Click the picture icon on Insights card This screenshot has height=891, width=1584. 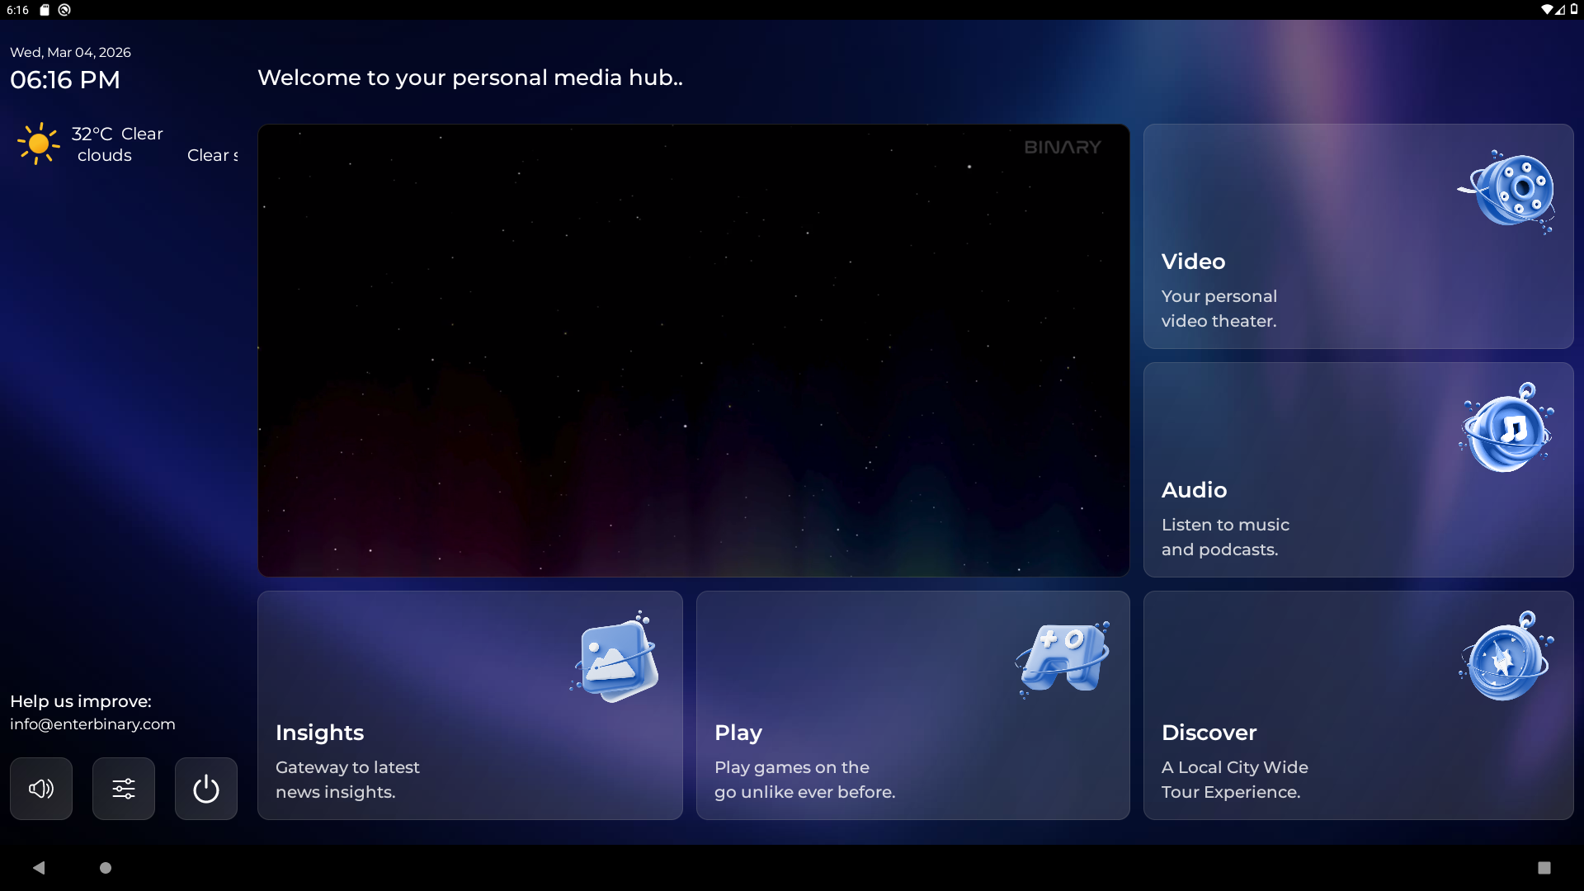tap(615, 658)
